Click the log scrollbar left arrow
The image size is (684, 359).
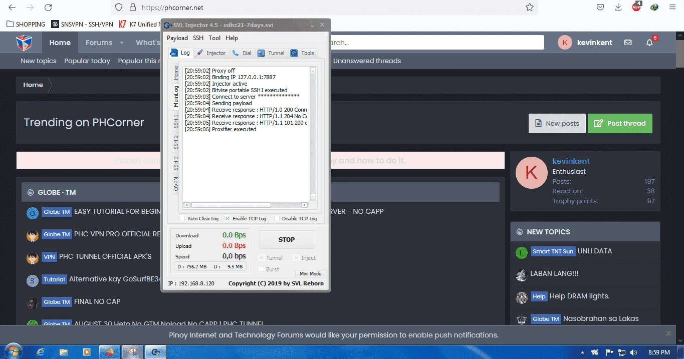tap(187, 205)
